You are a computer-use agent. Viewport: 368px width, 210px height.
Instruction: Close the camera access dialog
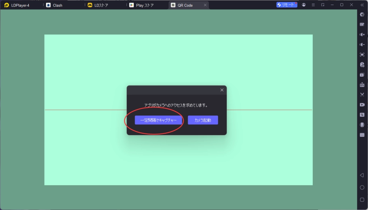point(222,90)
